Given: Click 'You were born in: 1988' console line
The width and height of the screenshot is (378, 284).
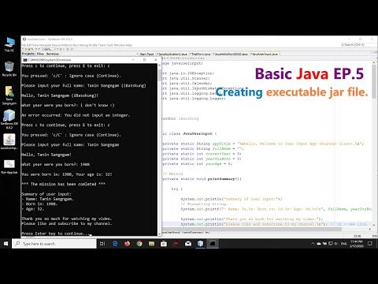Looking at the screenshot, I should 67,174.
